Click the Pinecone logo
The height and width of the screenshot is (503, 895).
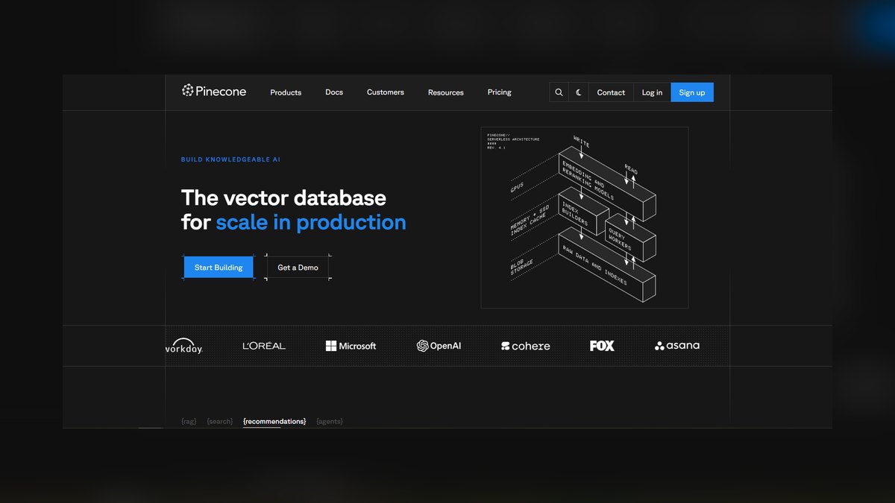coord(213,91)
